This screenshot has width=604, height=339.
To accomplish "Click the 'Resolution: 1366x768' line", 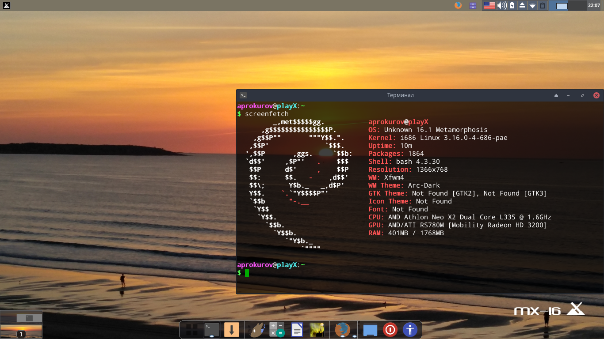I will (x=408, y=169).
